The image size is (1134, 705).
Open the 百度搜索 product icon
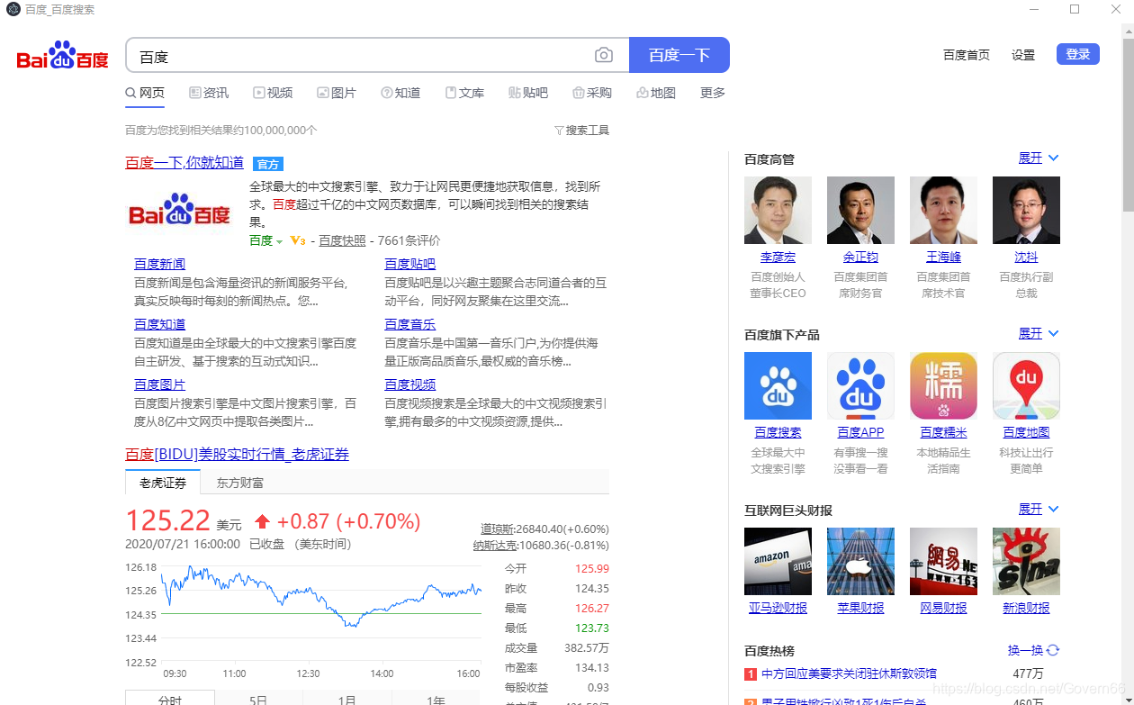tap(778, 385)
